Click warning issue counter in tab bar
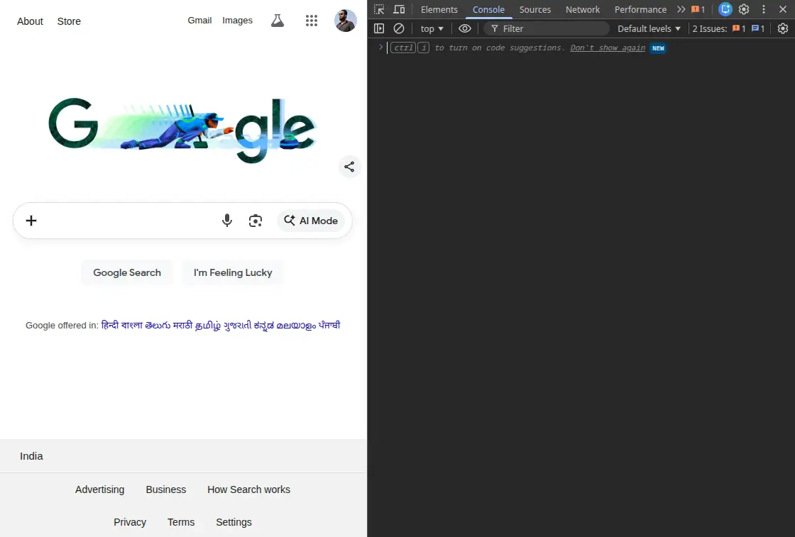795x537 pixels. [698, 10]
